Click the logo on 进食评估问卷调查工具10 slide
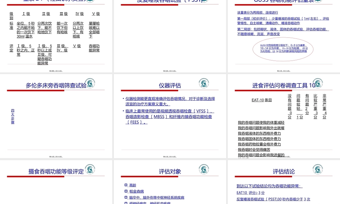Screen dimensions: 340x204 318,83
